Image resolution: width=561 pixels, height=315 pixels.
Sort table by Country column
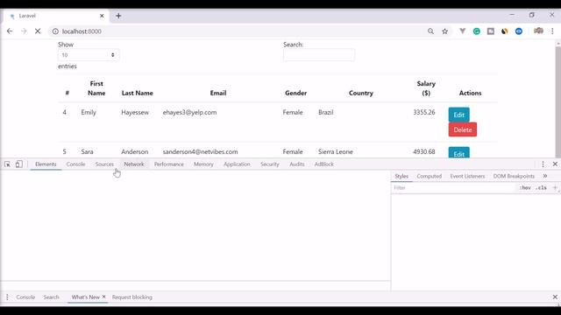tap(360, 93)
